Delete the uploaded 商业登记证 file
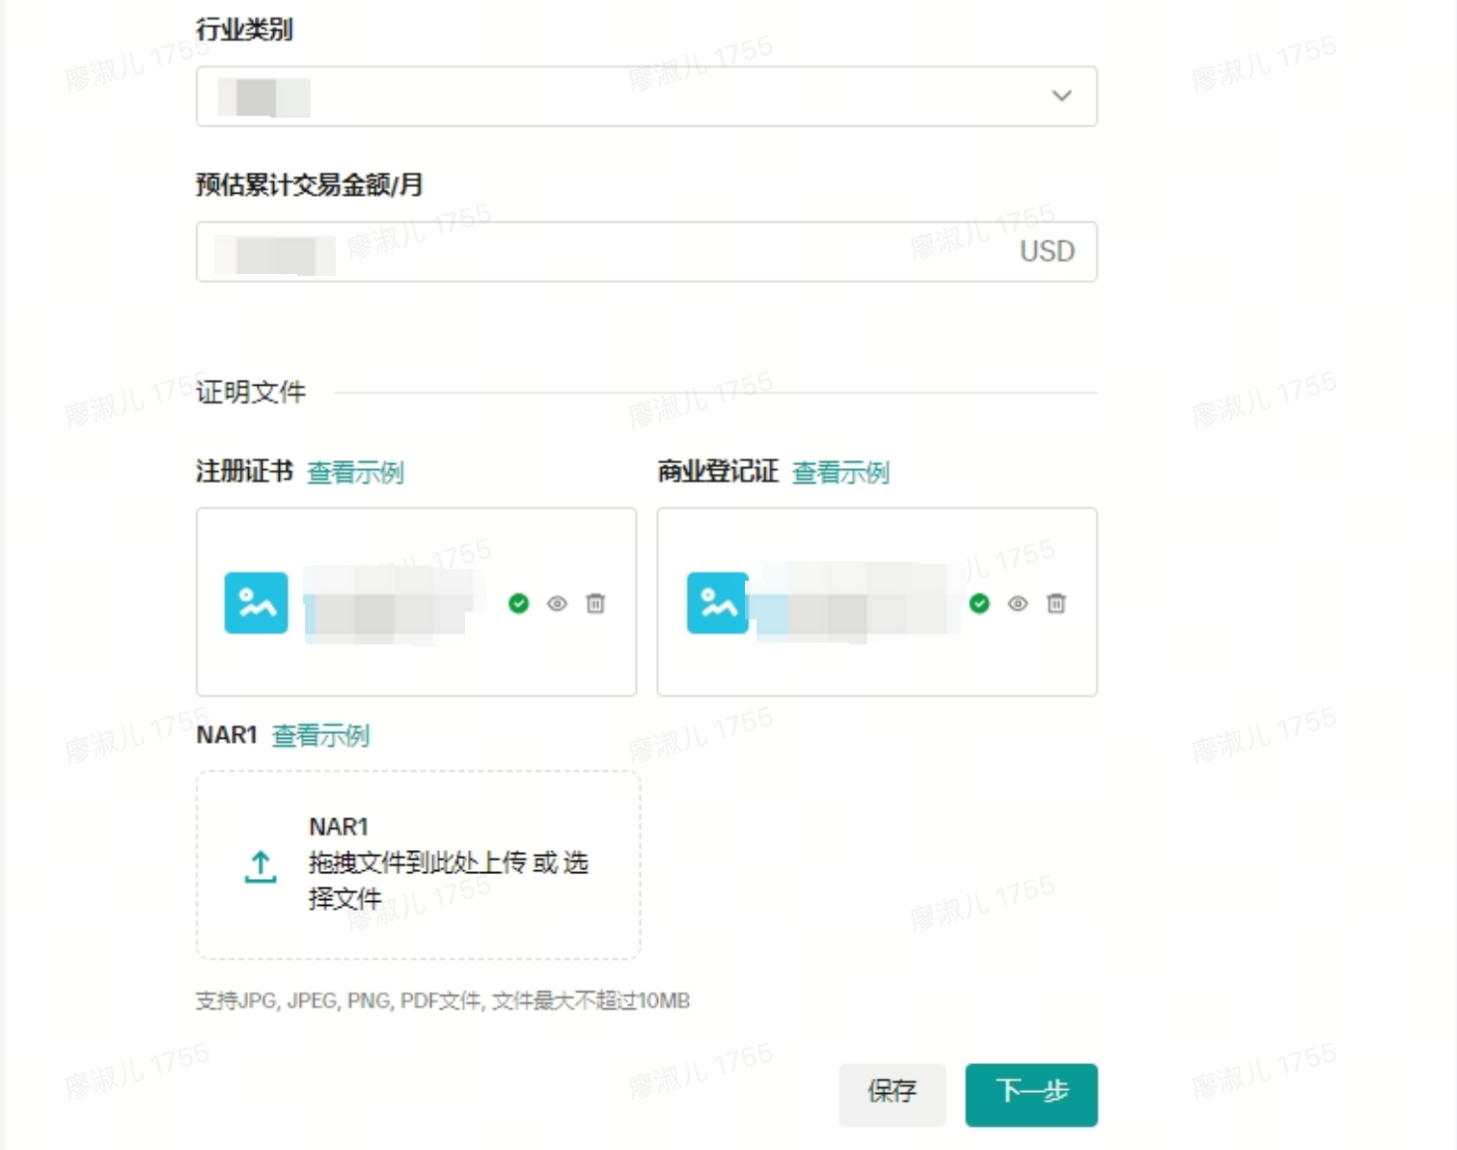The width and height of the screenshot is (1457, 1150). [x=1056, y=604]
